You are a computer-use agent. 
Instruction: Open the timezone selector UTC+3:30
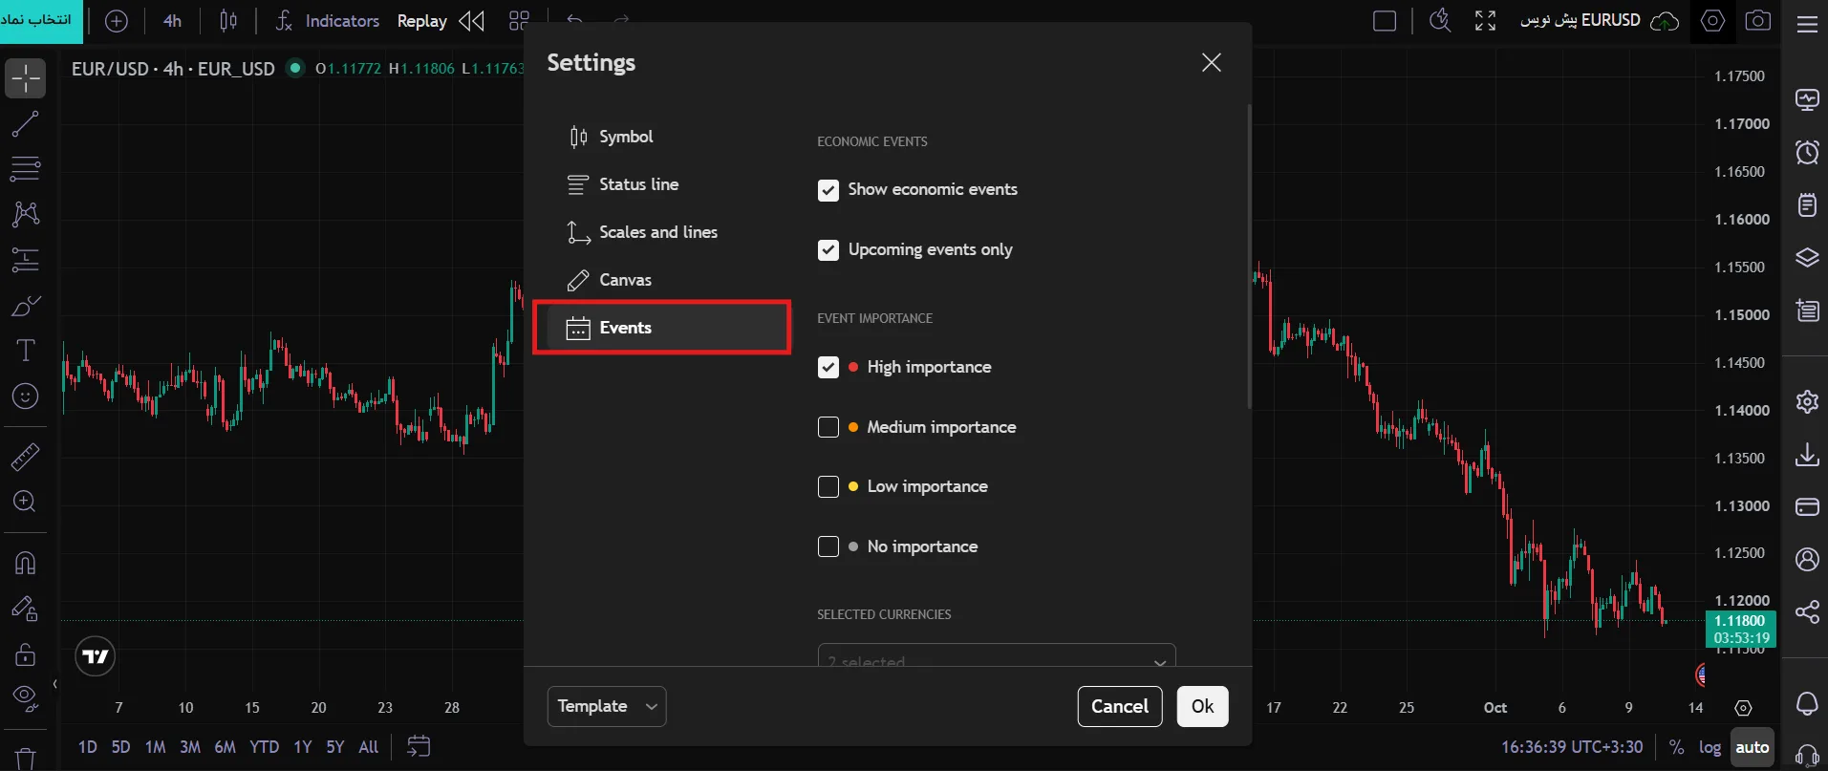(1572, 747)
